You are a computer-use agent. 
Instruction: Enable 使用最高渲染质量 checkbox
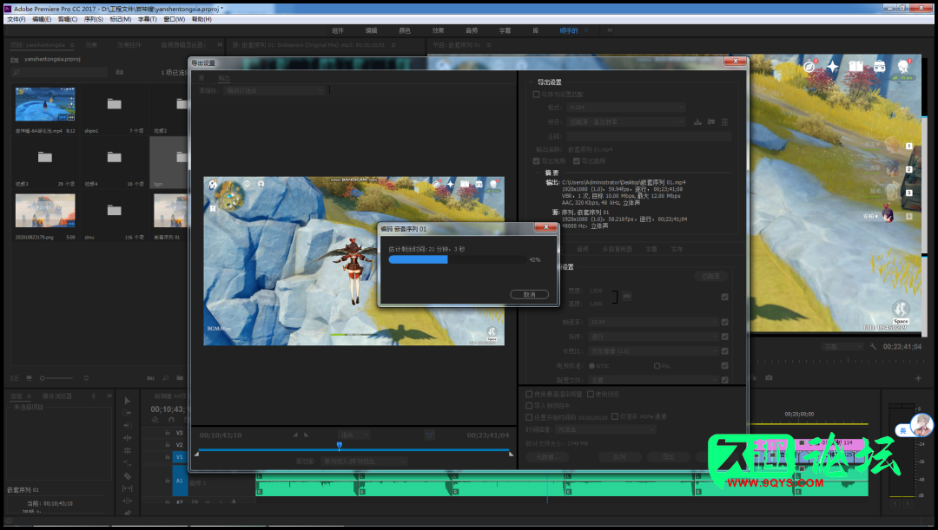pyautogui.click(x=530, y=393)
